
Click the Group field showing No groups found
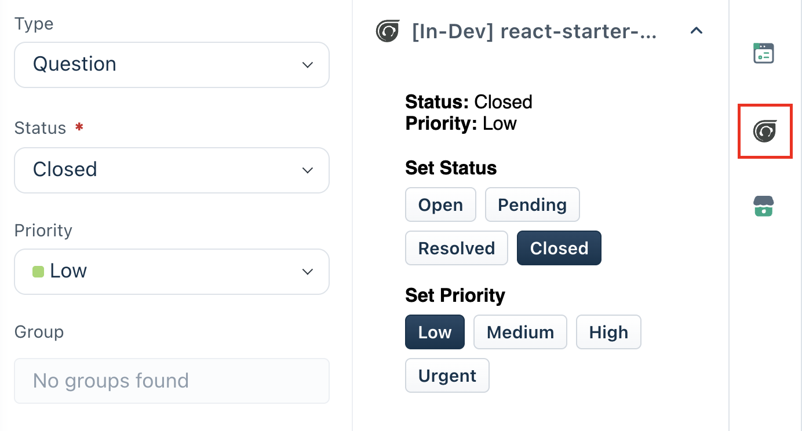click(x=172, y=381)
